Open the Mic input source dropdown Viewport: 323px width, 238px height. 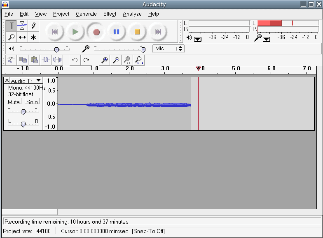(x=168, y=49)
